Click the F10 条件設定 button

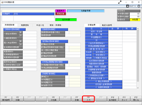tap(113, 99)
